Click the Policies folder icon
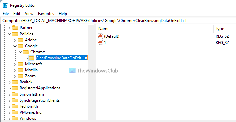This screenshot has height=122, width=236. pyautogui.click(x=15, y=34)
